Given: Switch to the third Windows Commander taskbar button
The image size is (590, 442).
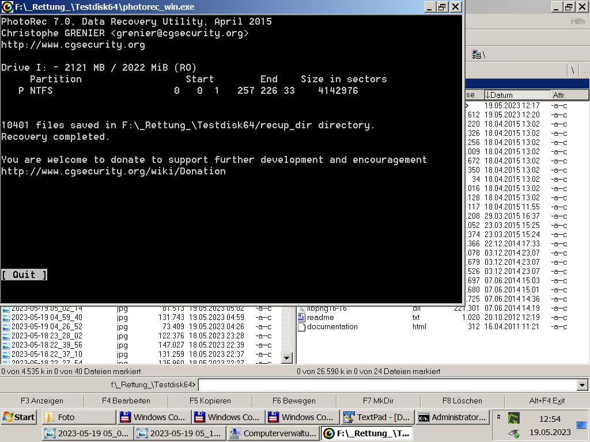Looking at the screenshot, I should (x=302, y=417).
